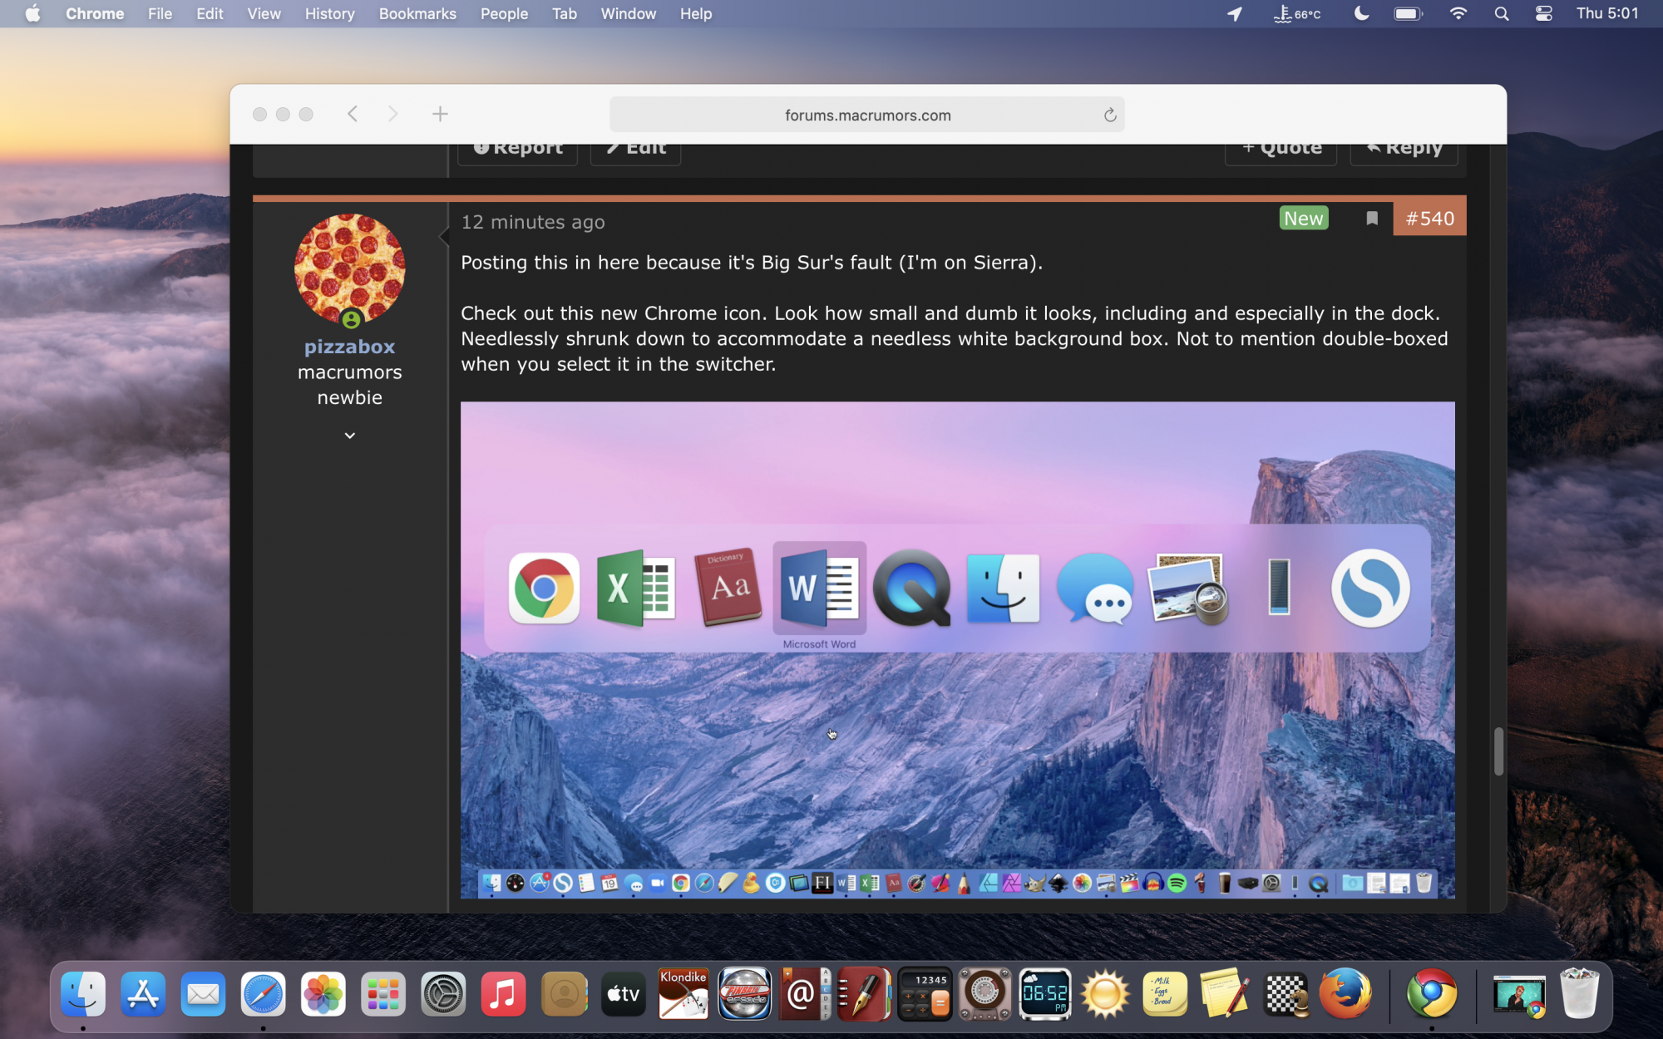The height and width of the screenshot is (1039, 1663).
Task: Open the Chrome application menu
Action: [95, 13]
